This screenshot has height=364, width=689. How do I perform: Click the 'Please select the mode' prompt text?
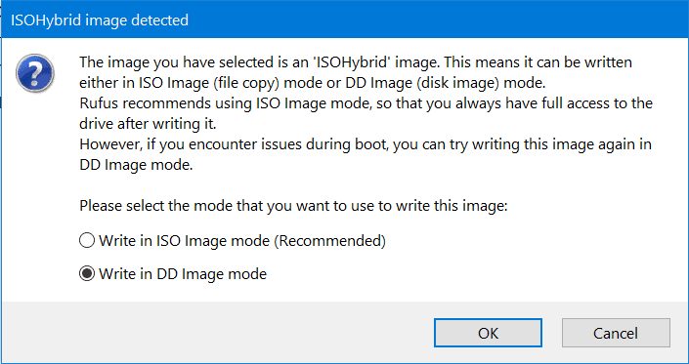point(293,206)
